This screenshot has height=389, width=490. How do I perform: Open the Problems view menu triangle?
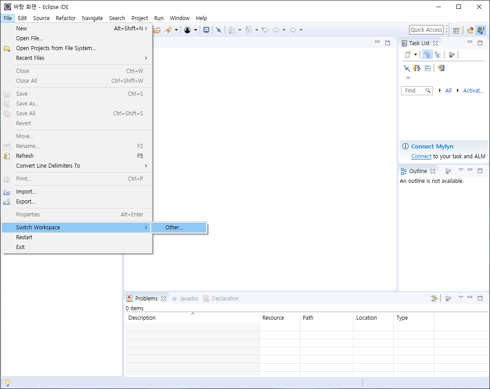460,297
